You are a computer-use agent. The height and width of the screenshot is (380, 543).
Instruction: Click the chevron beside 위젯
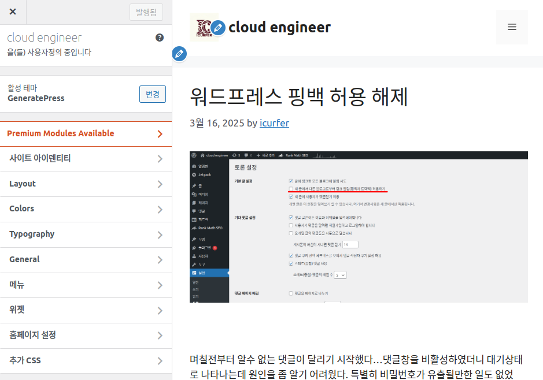(x=160, y=311)
